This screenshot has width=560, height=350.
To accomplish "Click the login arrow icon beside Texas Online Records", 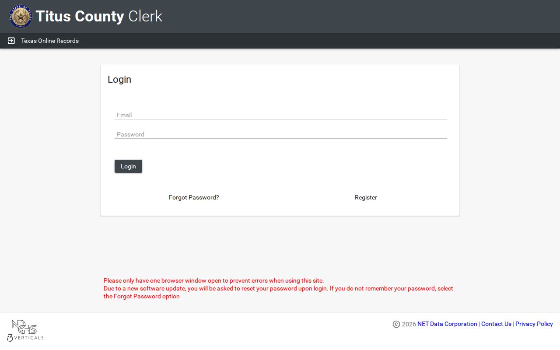I will coord(11,41).
